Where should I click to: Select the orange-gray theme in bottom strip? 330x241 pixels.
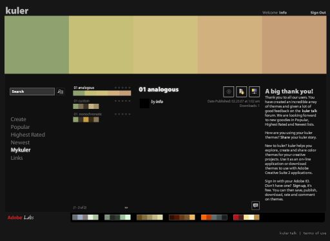(x=214, y=217)
